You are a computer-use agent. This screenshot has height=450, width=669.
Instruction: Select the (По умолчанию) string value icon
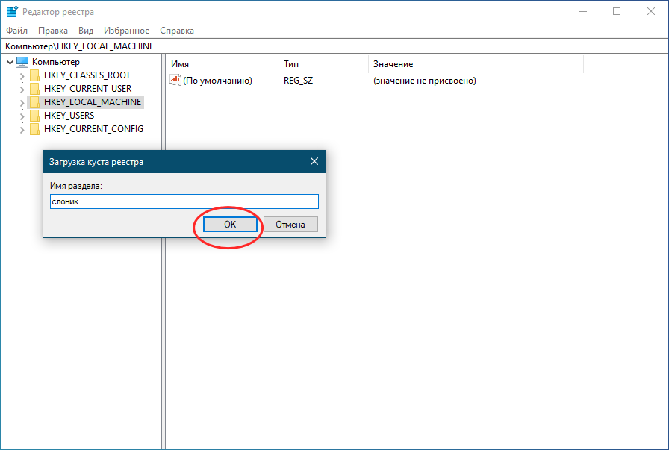(176, 81)
